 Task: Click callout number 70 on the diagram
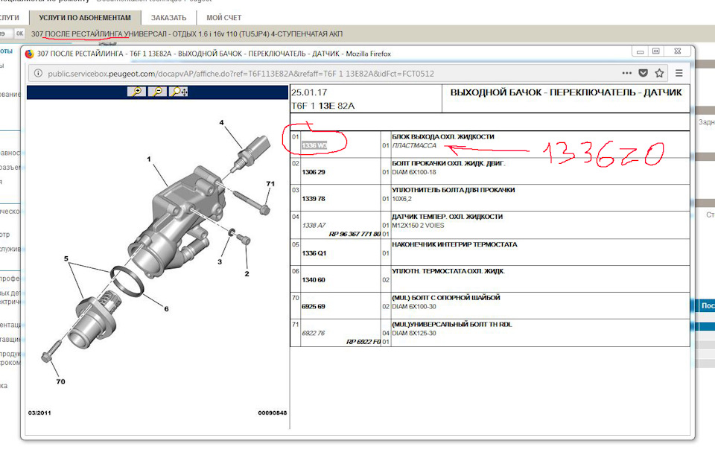[60, 381]
